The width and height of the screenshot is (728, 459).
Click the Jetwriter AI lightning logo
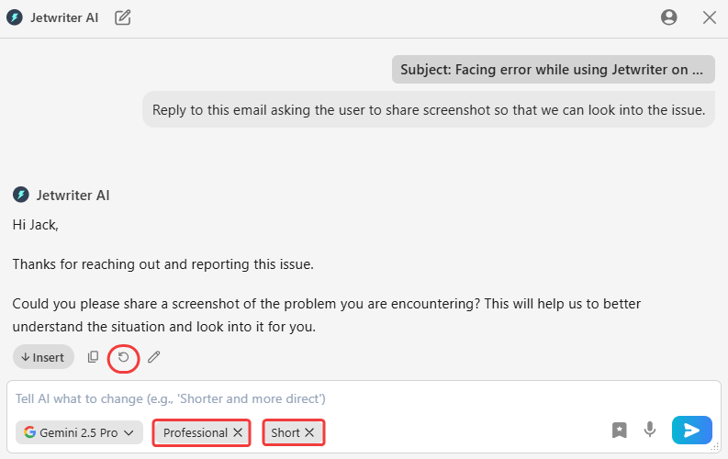15,17
